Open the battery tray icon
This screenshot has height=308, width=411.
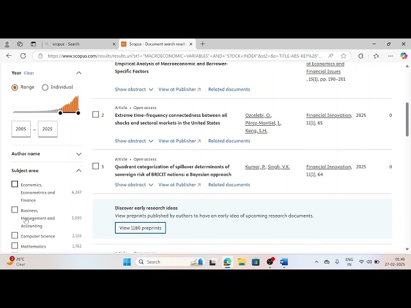tap(377, 262)
